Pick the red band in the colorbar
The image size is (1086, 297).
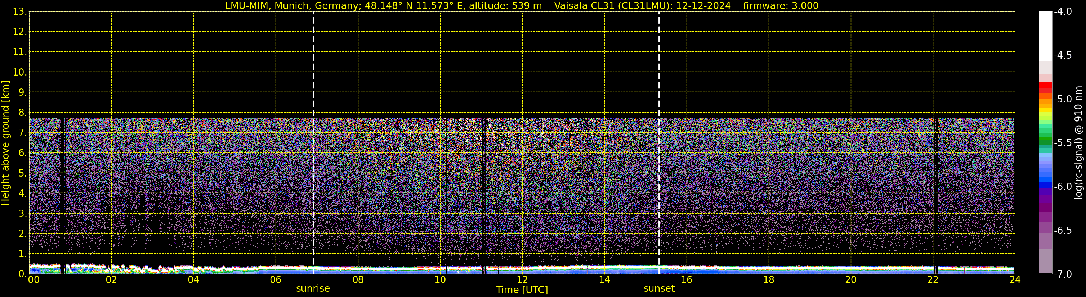[x=1045, y=86]
